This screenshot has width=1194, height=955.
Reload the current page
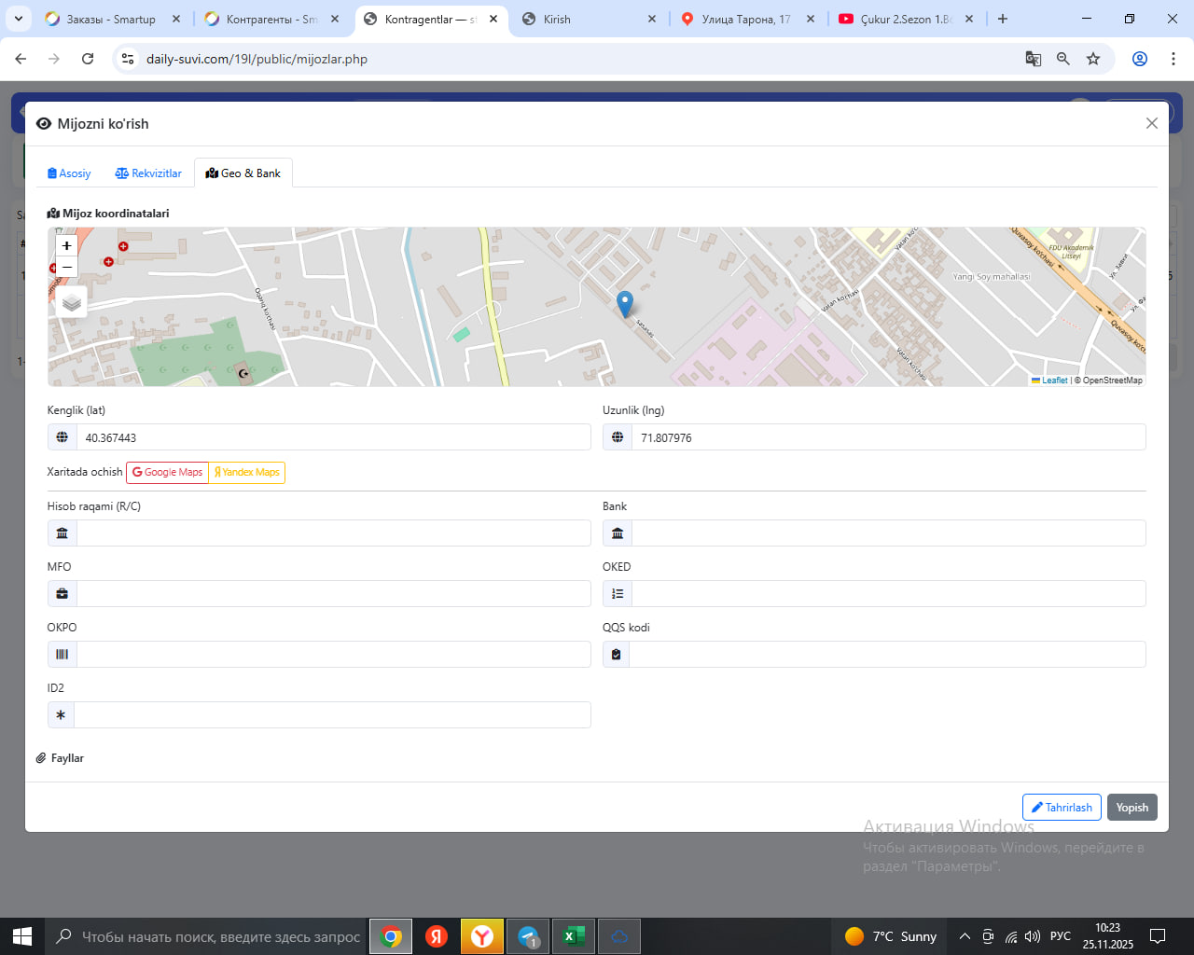[x=88, y=59]
